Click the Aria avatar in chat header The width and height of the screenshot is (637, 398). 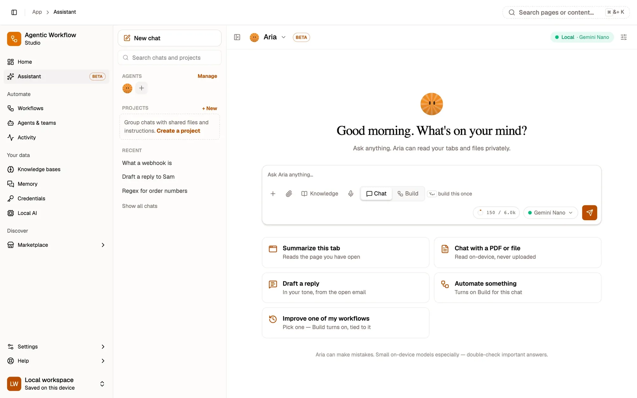click(254, 37)
